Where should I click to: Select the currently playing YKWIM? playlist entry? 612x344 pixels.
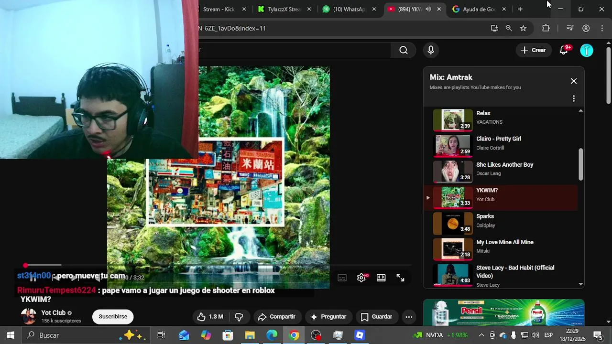coord(500,197)
